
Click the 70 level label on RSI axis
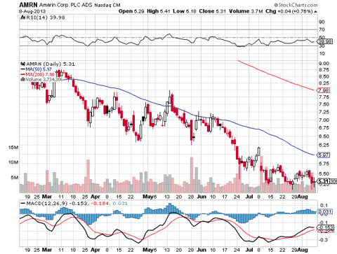click(322, 29)
